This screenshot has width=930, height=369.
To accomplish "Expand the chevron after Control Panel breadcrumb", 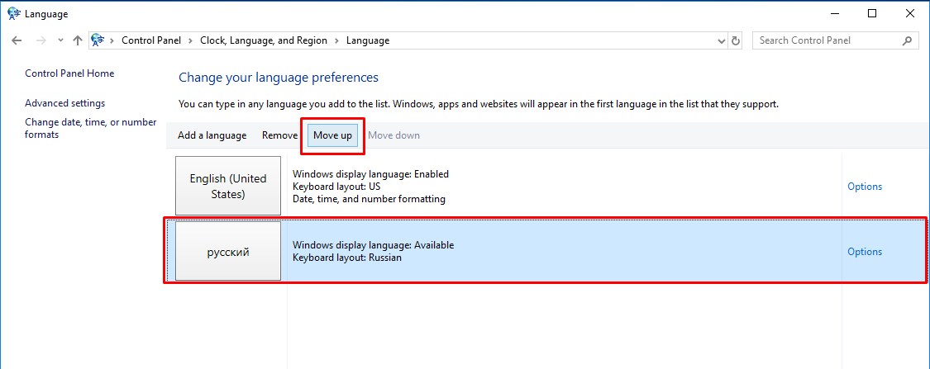I will 190,40.
